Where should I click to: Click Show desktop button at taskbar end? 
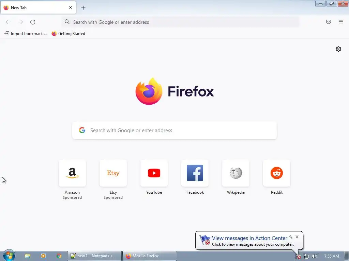(347, 256)
